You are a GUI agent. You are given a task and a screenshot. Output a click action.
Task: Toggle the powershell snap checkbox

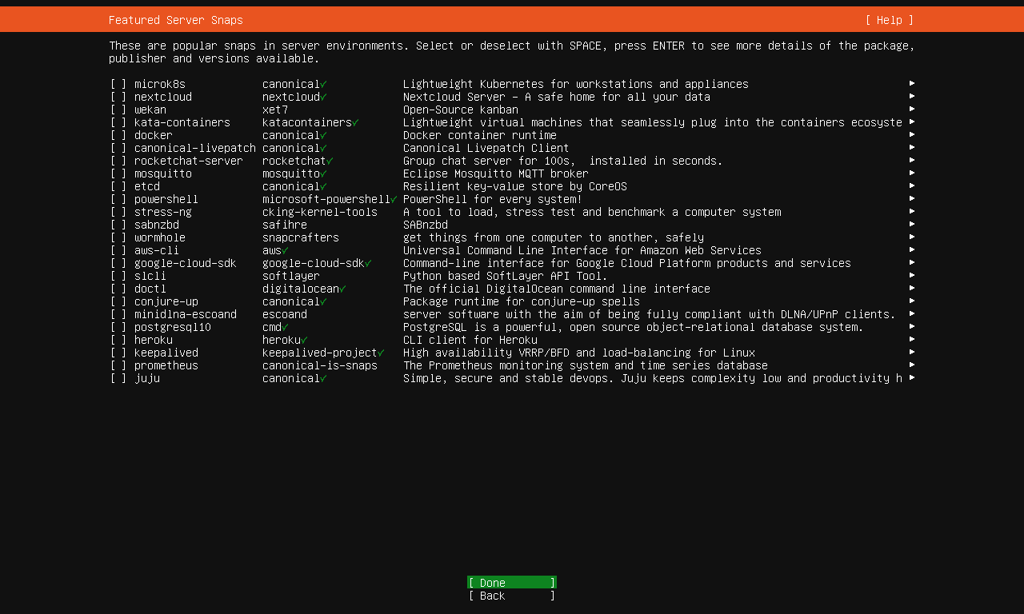(x=118, y=199)
